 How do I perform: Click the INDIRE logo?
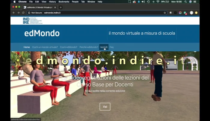(x=32, y=21)
